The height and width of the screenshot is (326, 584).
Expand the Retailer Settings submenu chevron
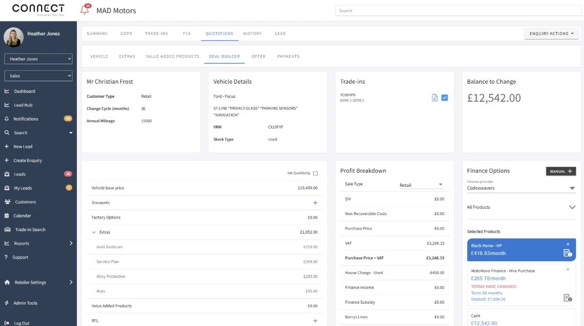point(71,282)
